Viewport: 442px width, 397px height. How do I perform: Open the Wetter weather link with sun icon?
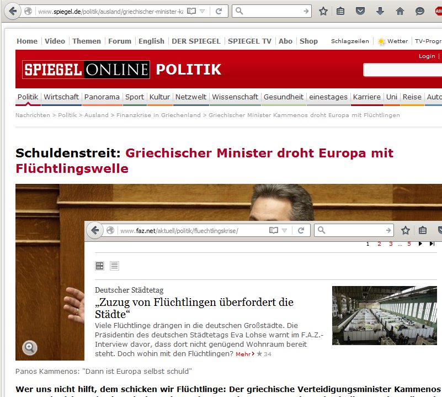(393, 41)
